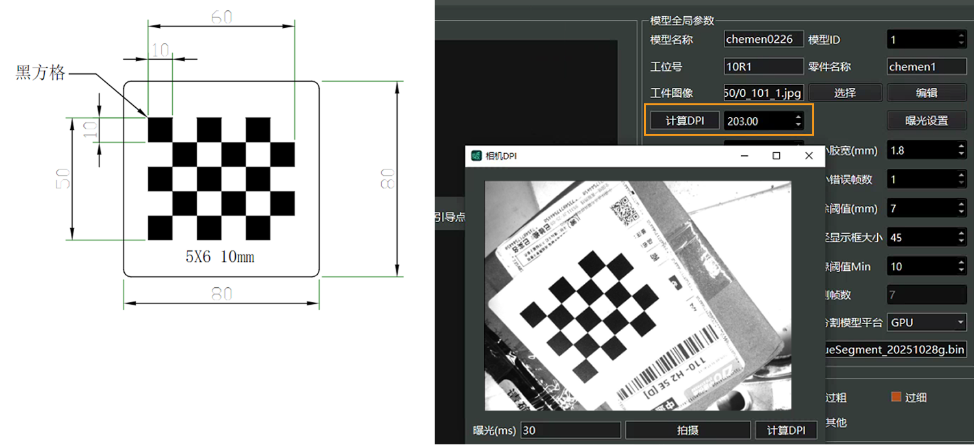Decrease 阈值Min with the down arrow

(961, 270)
